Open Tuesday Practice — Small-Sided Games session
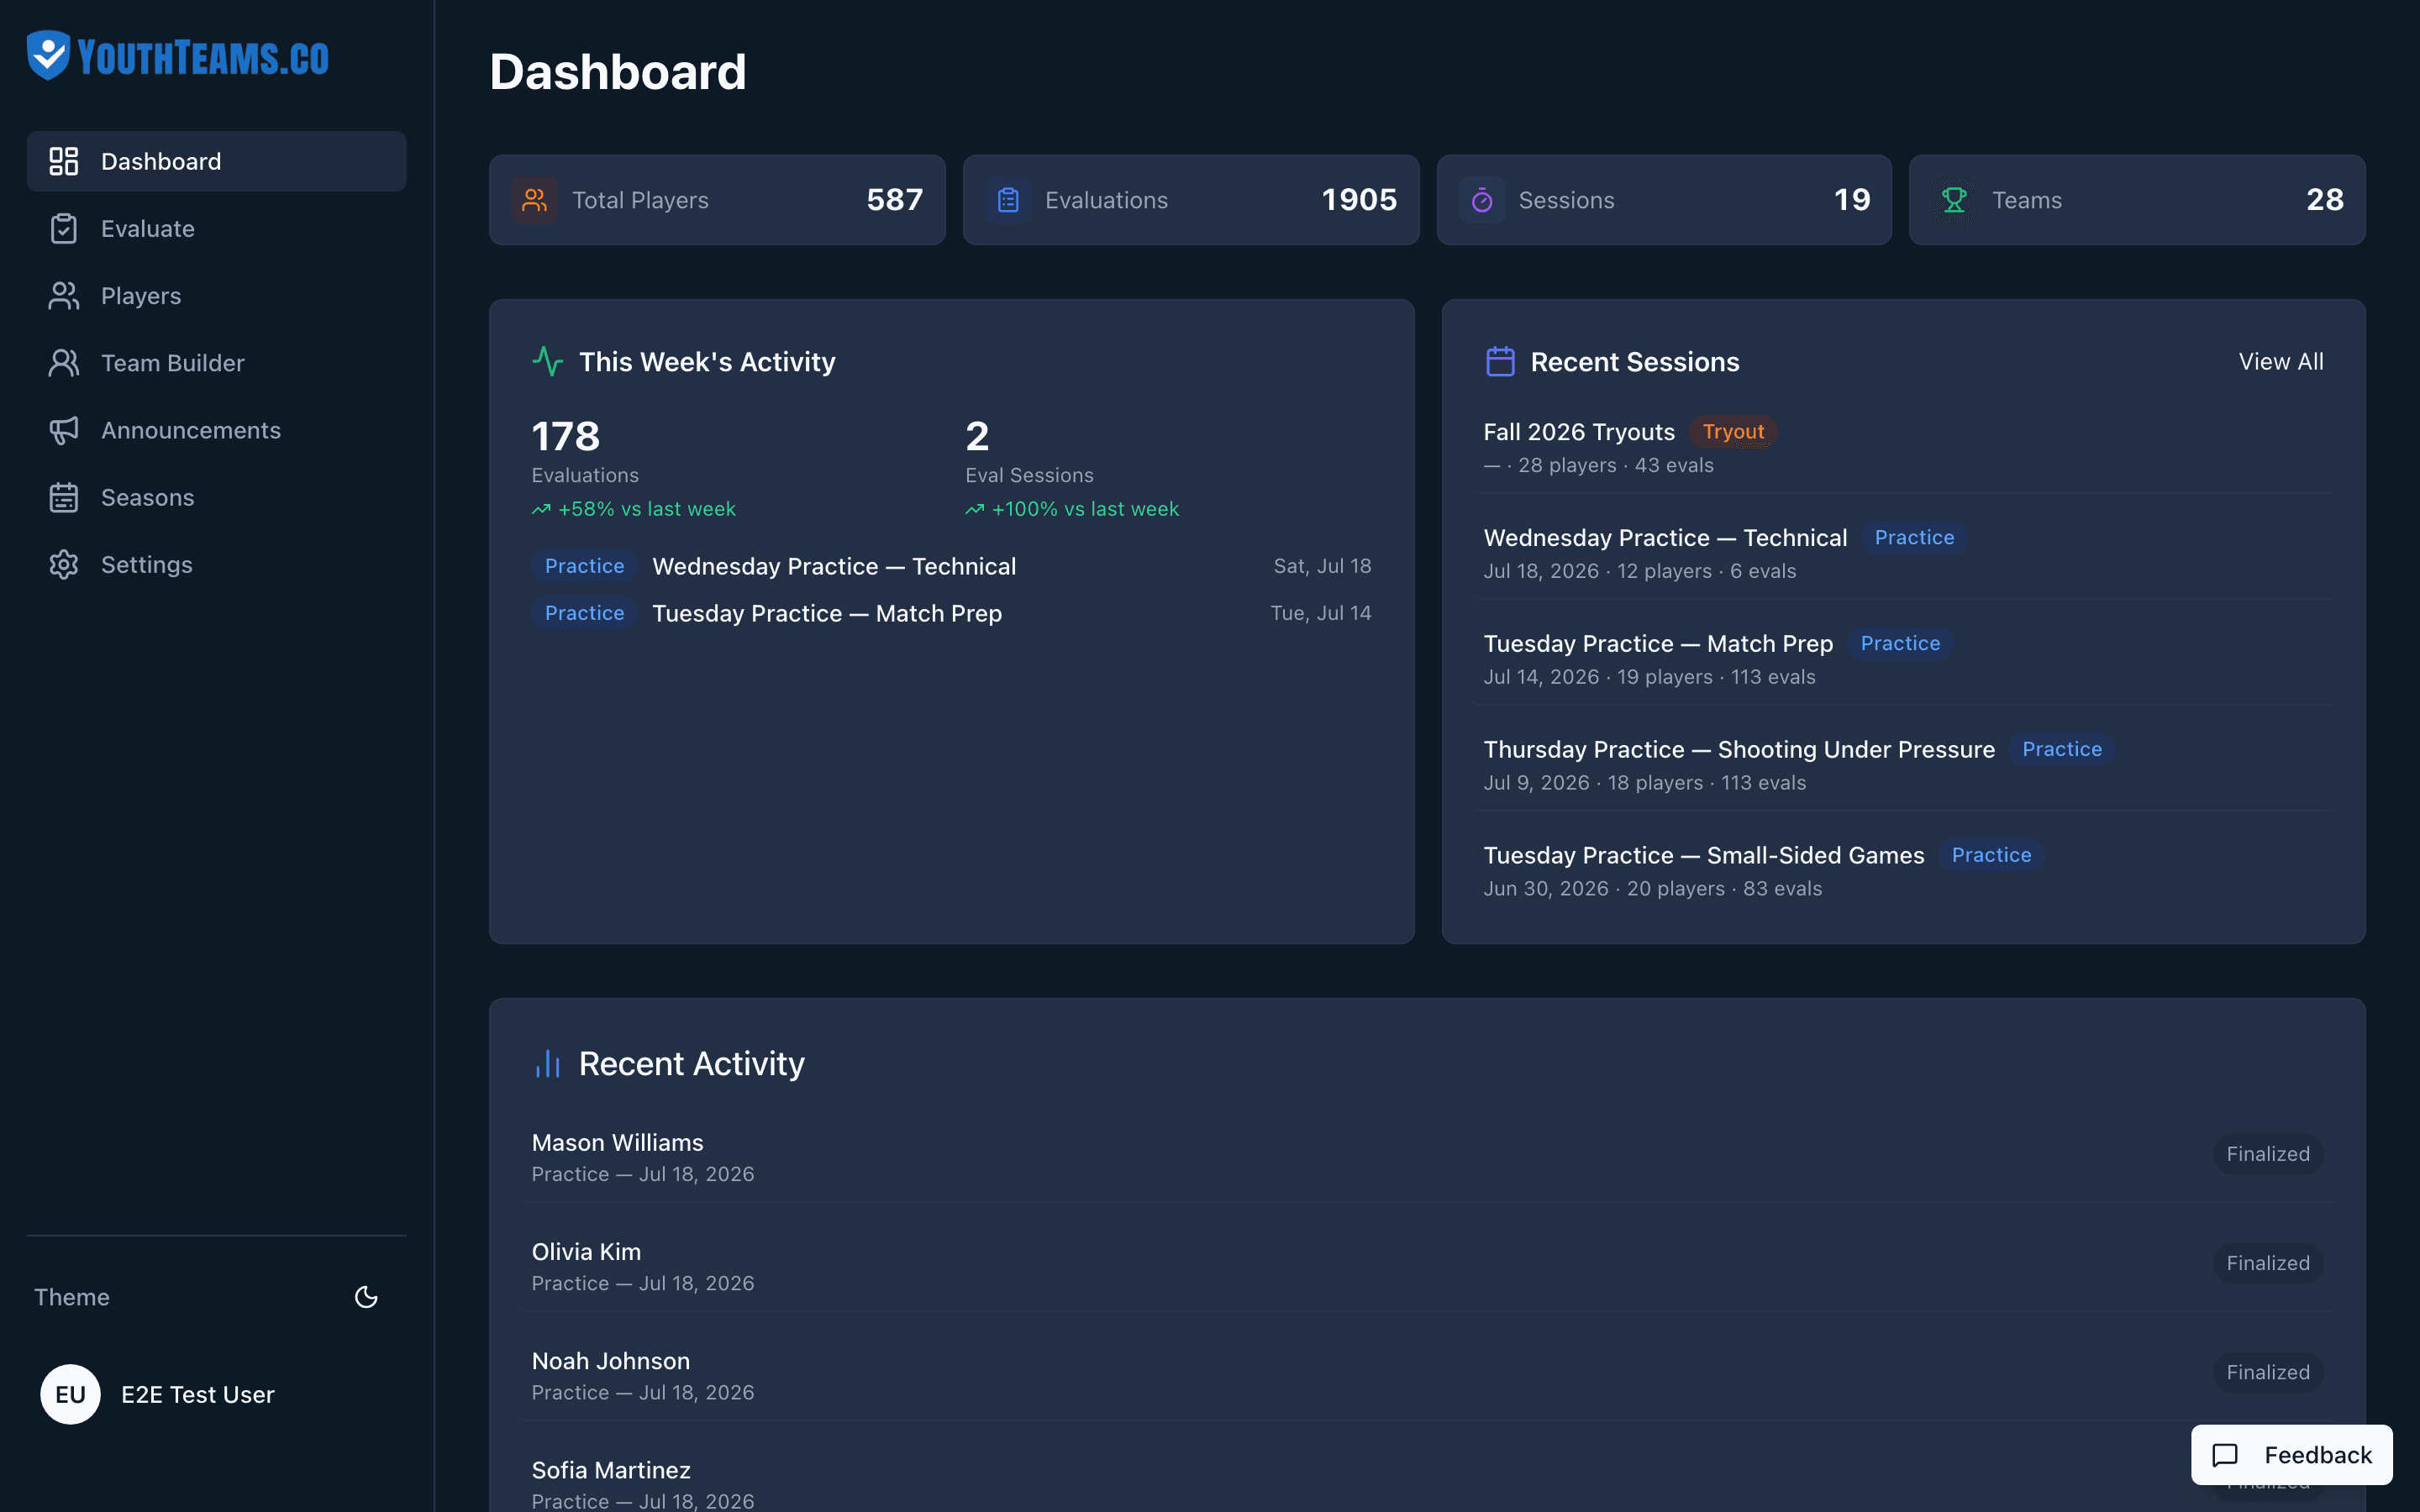The image size is (2420, 1512). click(1903, 871)
